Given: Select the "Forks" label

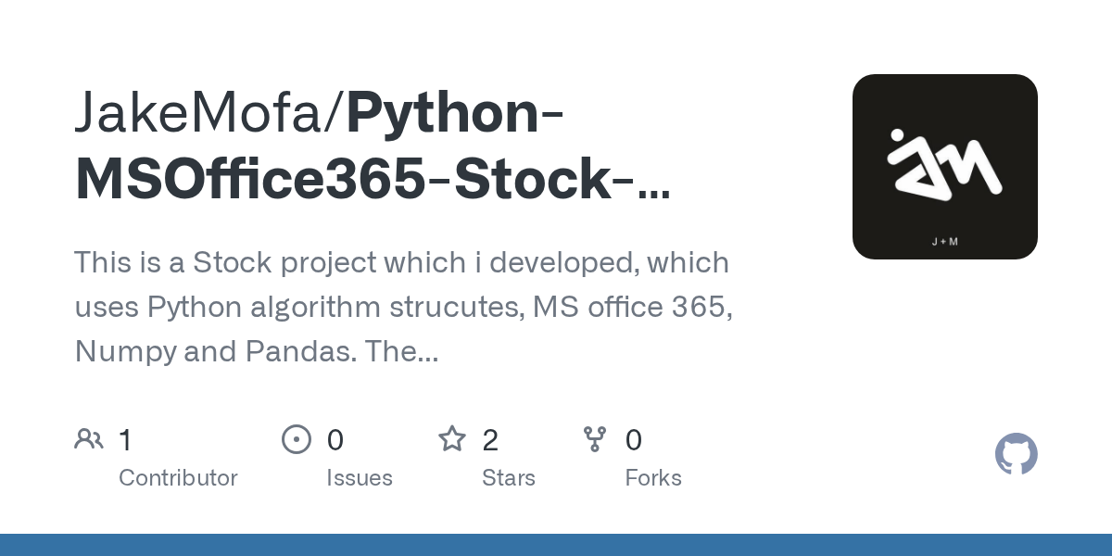Looking at the screenshot, I should [653, 477].
